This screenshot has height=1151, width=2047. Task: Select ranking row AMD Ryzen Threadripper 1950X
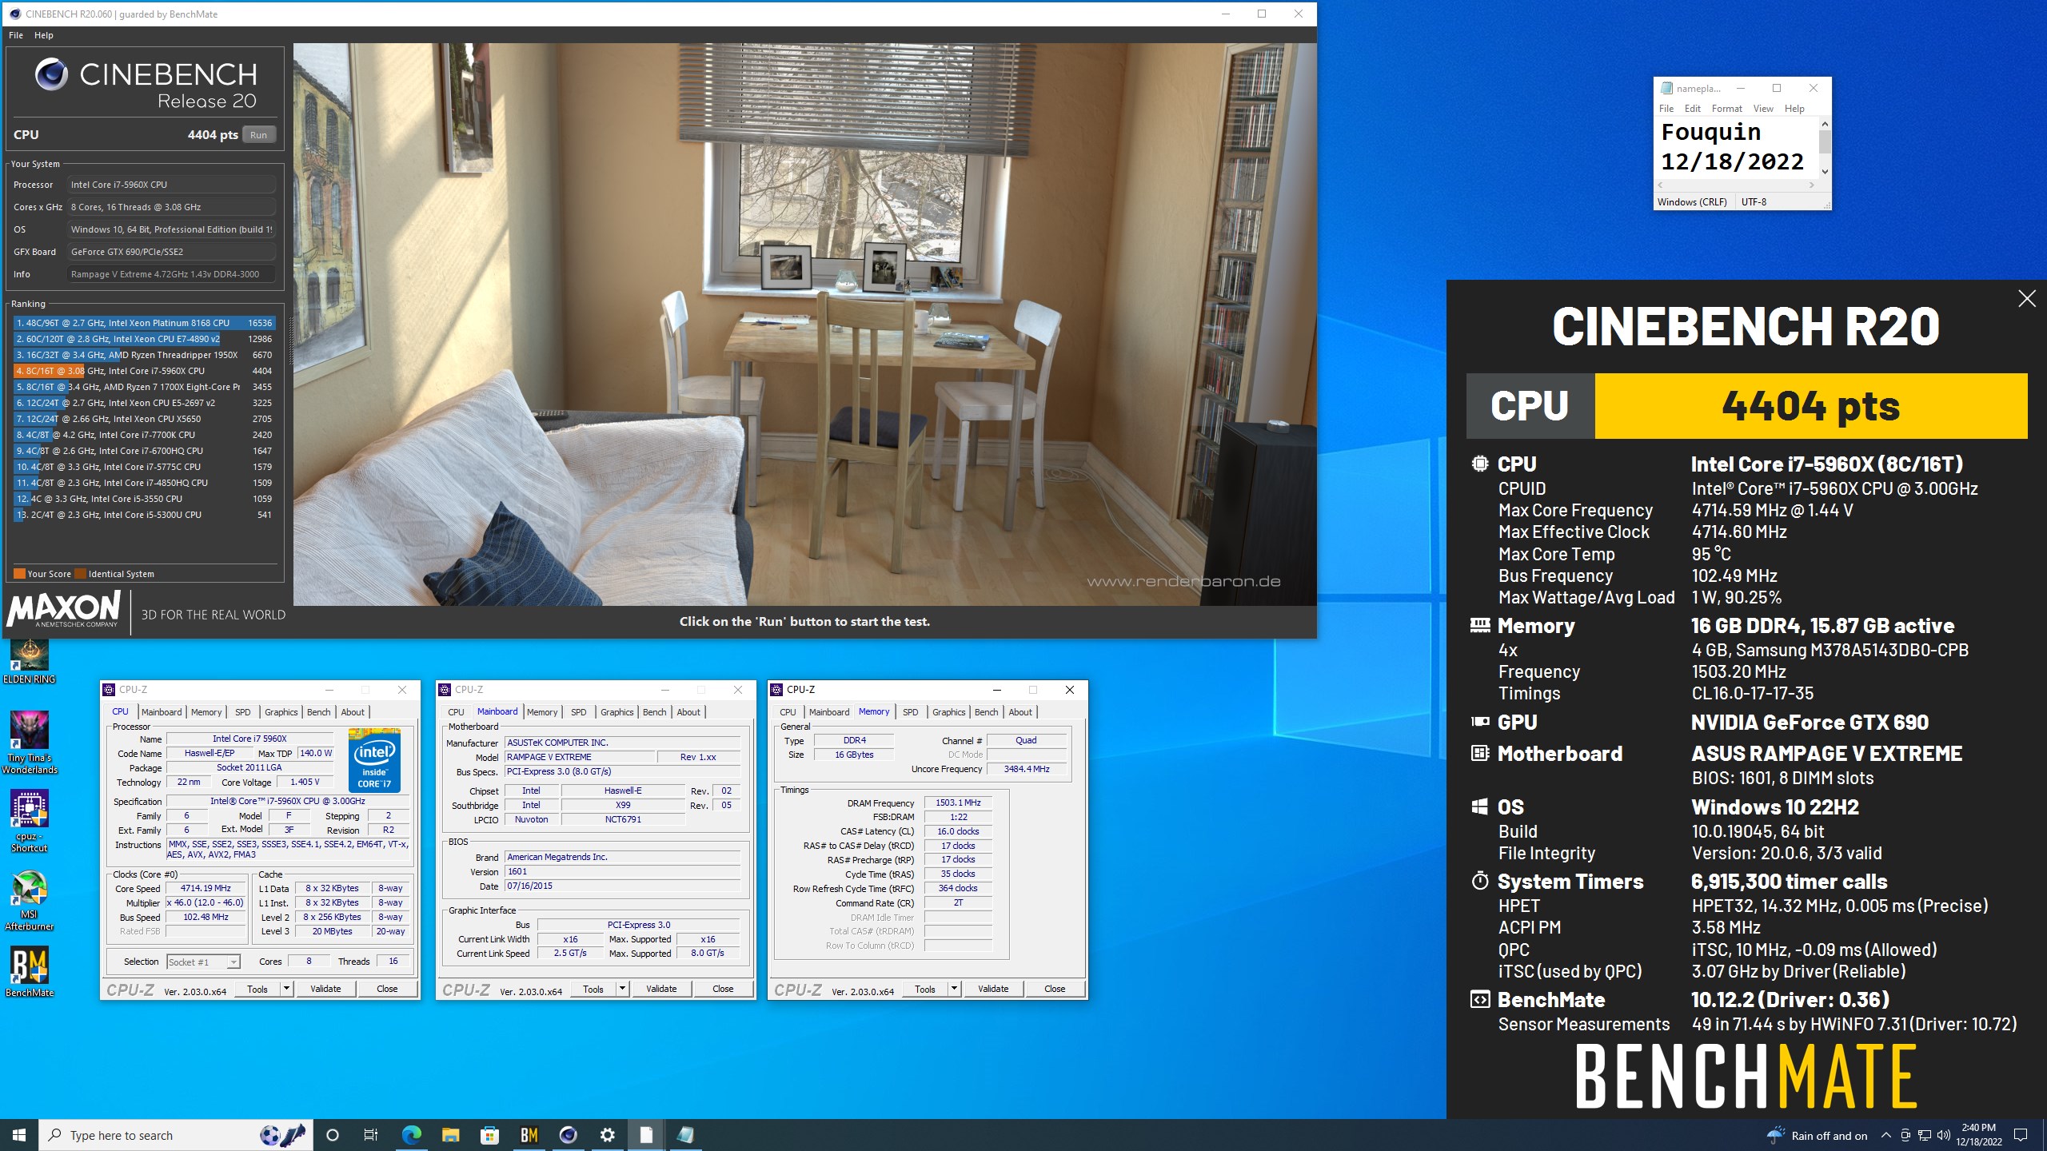[x=145, y=355]
